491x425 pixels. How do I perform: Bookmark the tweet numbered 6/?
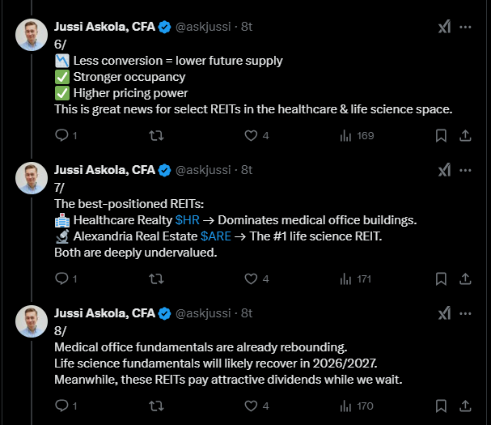click(441, 136)
